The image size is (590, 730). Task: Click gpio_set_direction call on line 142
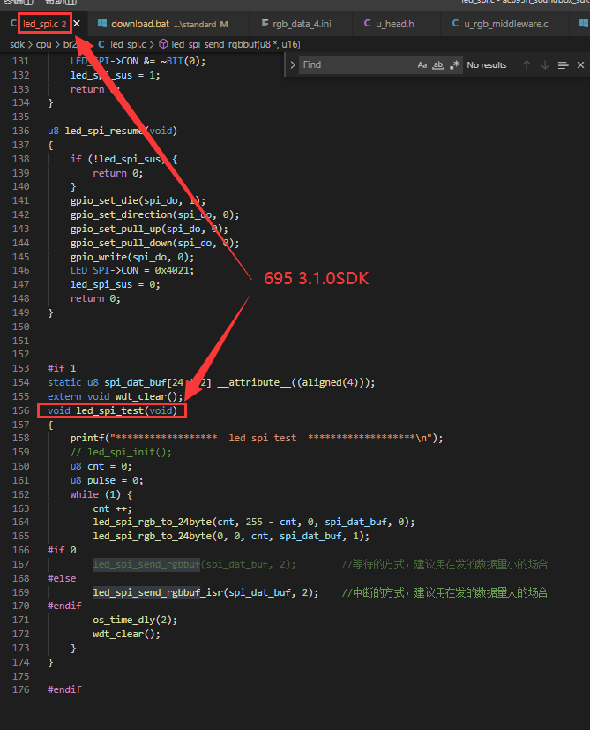[154, 214]
